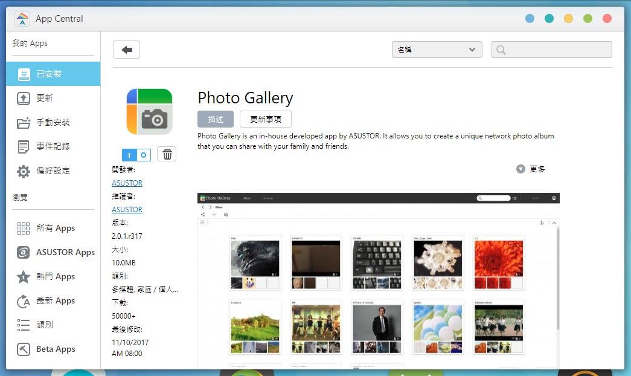The image size is (631, 376).
Task: Click the back arrow button
Action: (x=126, y=50)
